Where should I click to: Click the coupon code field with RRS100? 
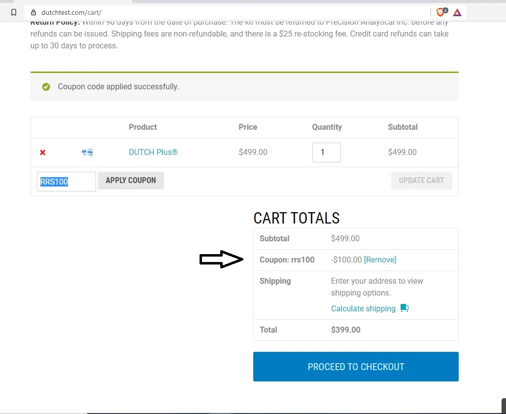[66, 182]
